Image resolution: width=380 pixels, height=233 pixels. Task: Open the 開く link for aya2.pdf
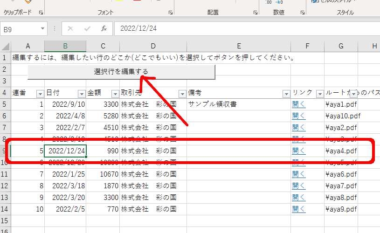coord(298,128)
